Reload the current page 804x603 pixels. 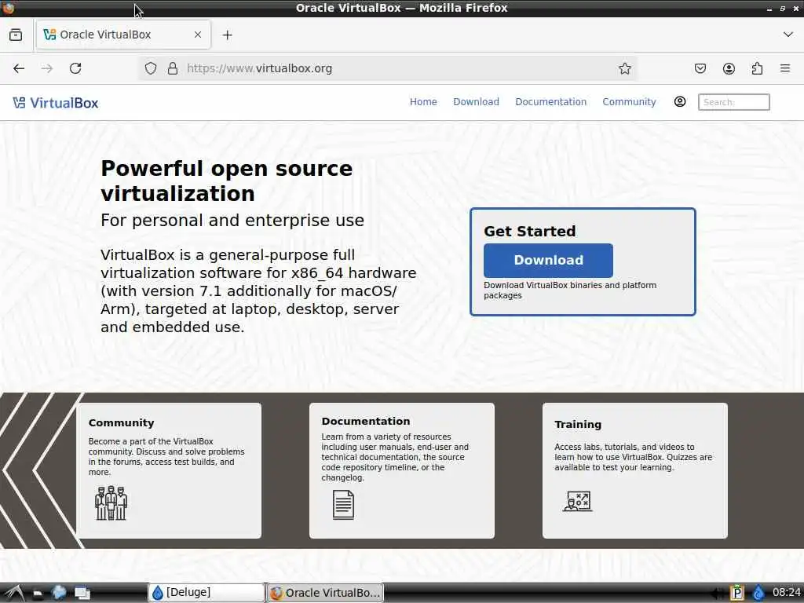tap(75, 68)
